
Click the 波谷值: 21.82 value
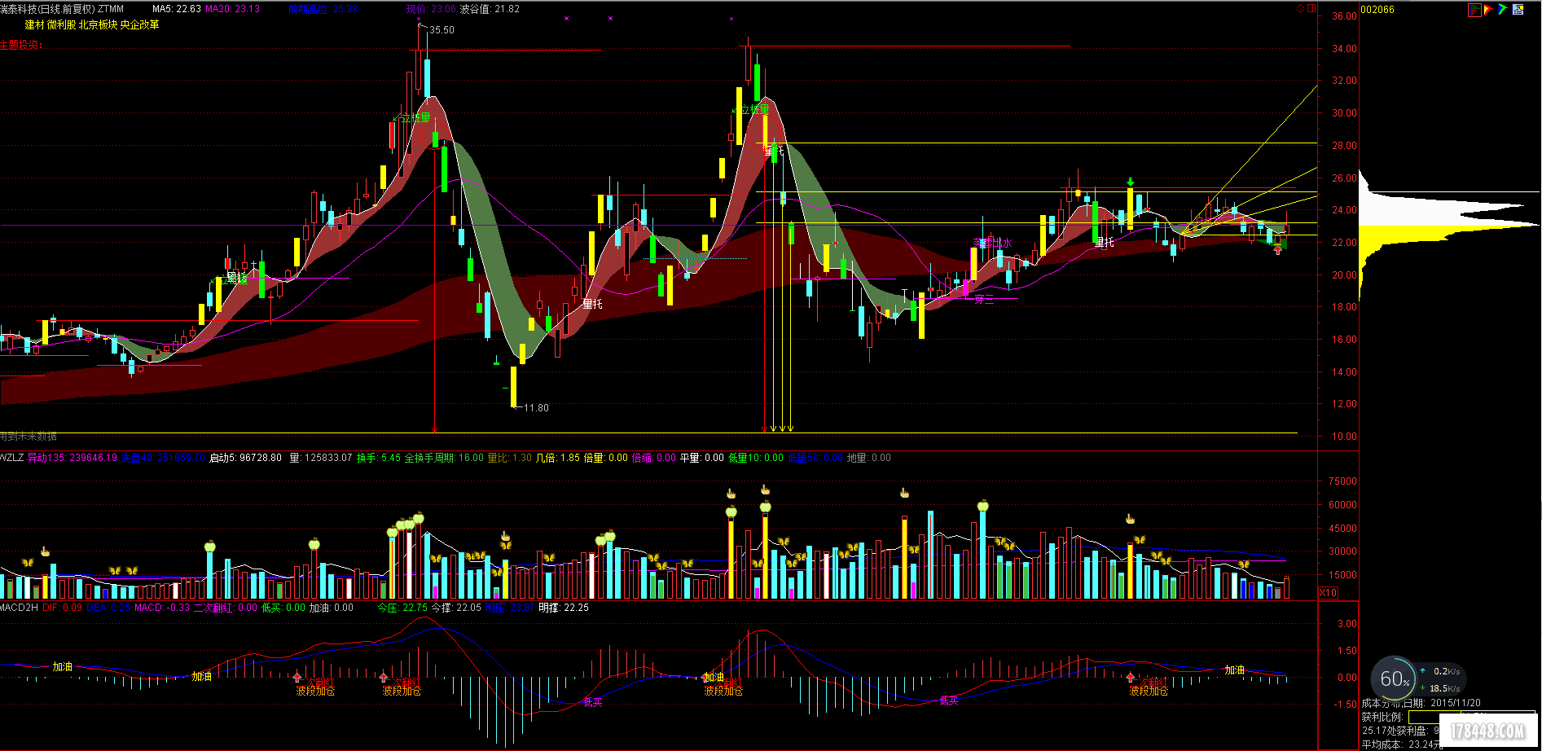(490, 9)
